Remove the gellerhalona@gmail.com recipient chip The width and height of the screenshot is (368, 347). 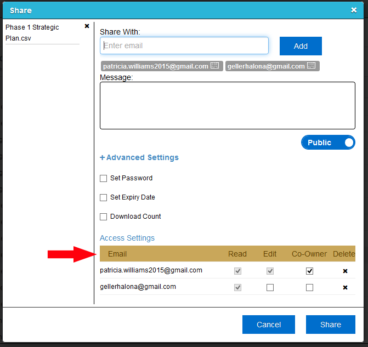click(x=312, y=66)
